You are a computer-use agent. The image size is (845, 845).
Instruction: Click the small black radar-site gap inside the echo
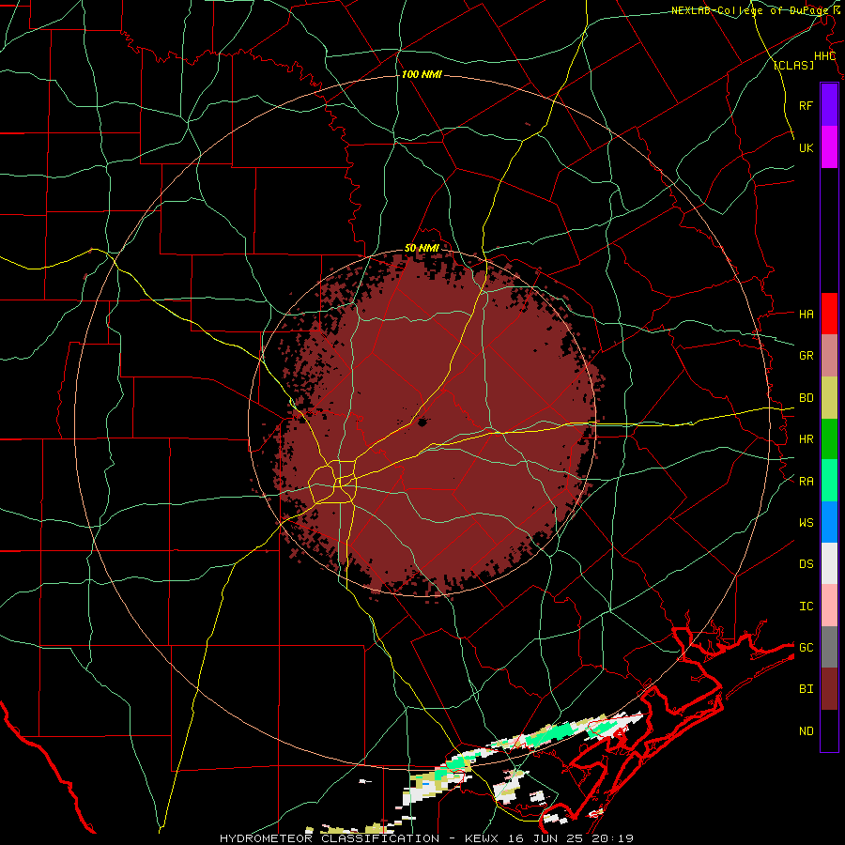coord(422,422)
